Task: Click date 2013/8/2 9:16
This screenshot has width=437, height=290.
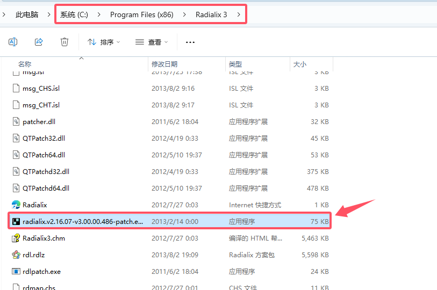Action: [173, 88]
